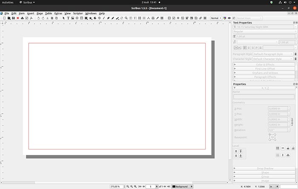Open the File menu

click(x=7, y=13)
